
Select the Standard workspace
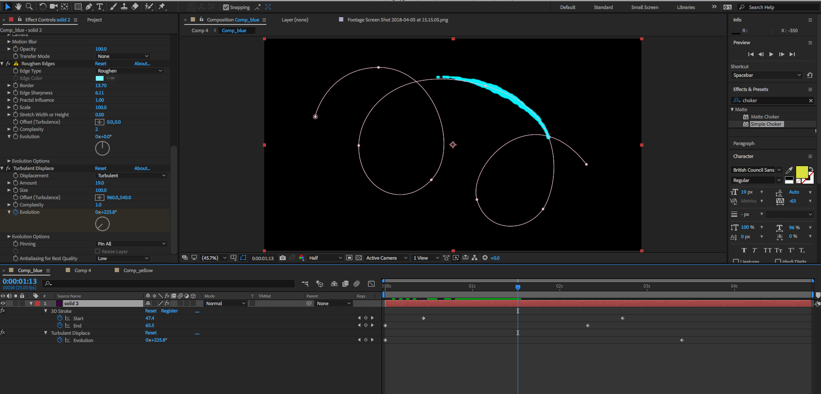pos(603,7)
